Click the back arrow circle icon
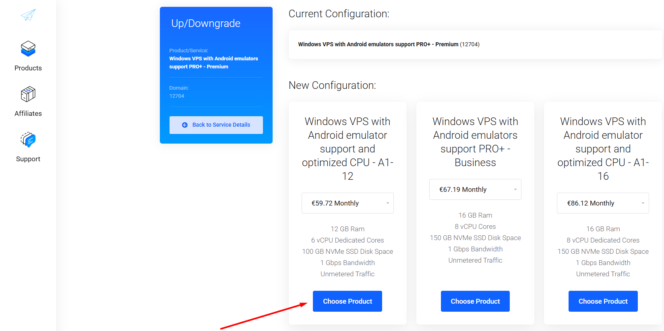664x331 pixels. tap(185, 125)
